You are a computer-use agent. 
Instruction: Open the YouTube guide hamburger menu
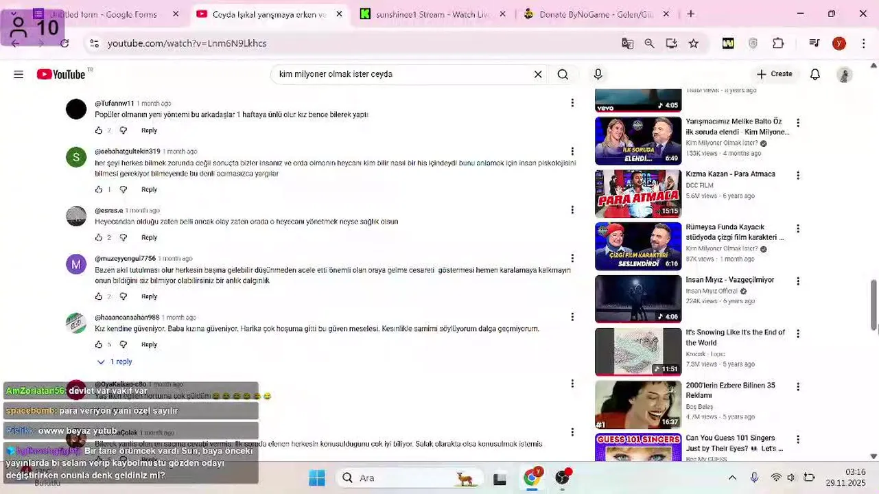point(19,74)
